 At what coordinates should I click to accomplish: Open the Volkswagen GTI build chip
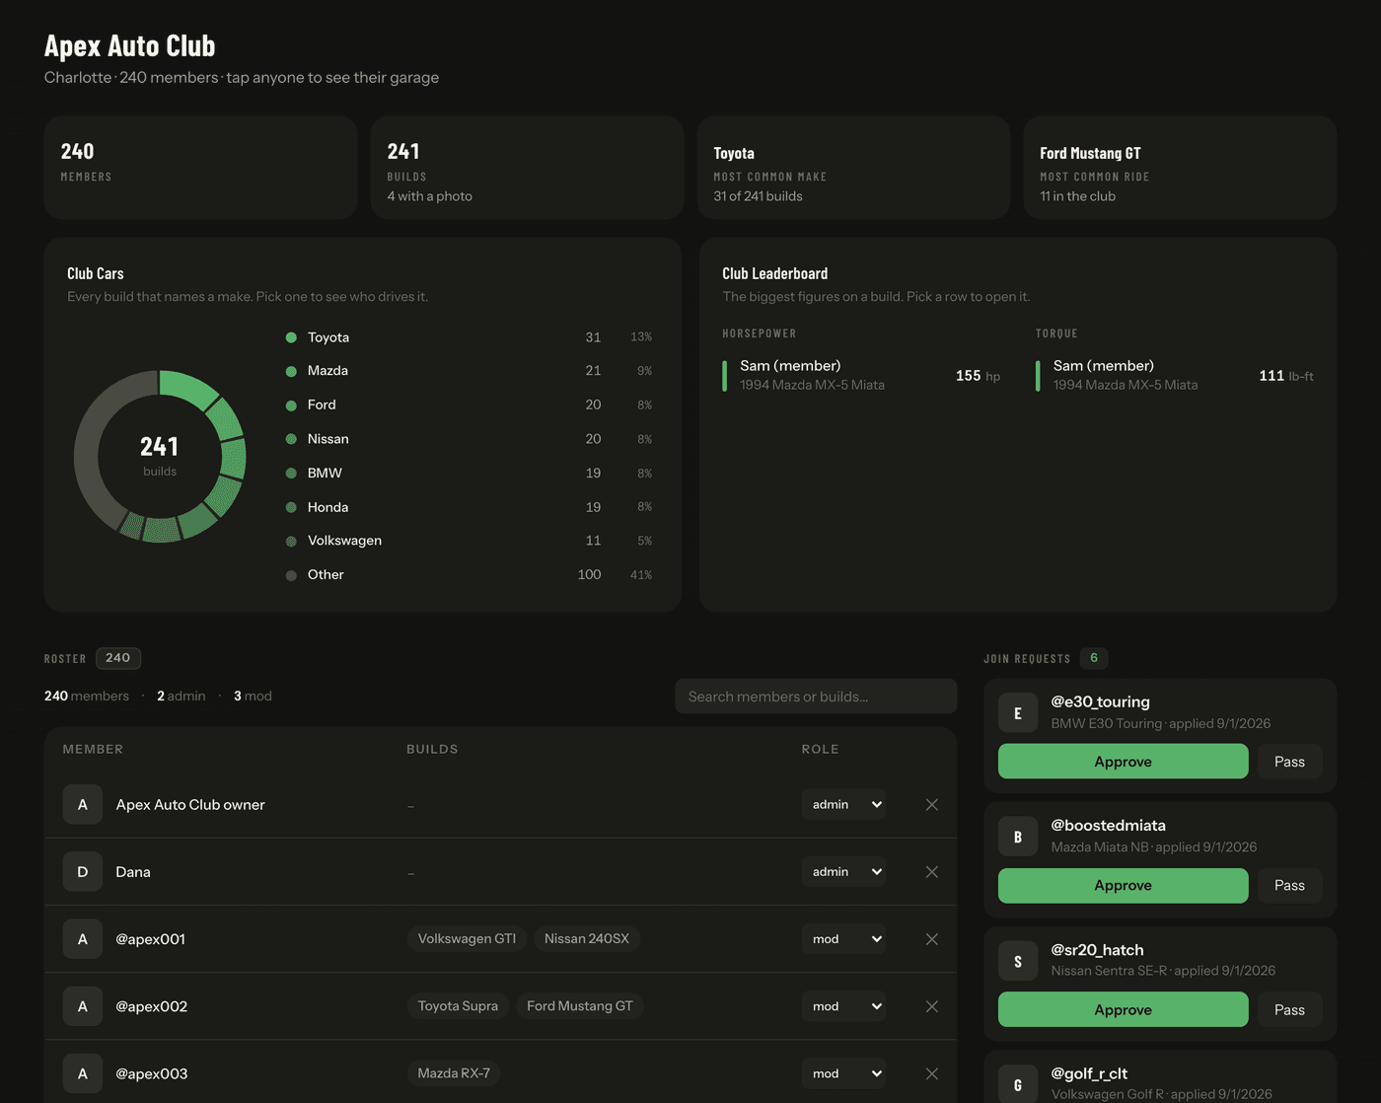tap(467, 938)
